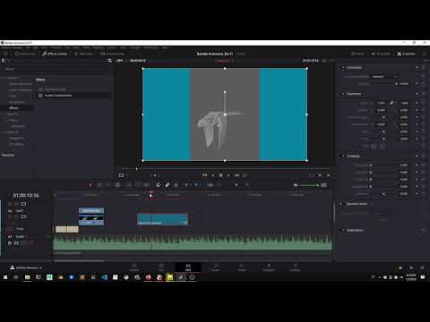Play the timeline in reverse
Image resolution: width=430 pixels, height=322 pixels.
[213, 175]
